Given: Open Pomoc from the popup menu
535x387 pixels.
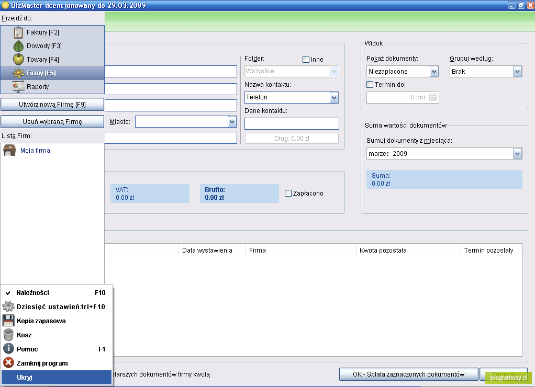Looking at the screenshot, I should click(57, 349).
